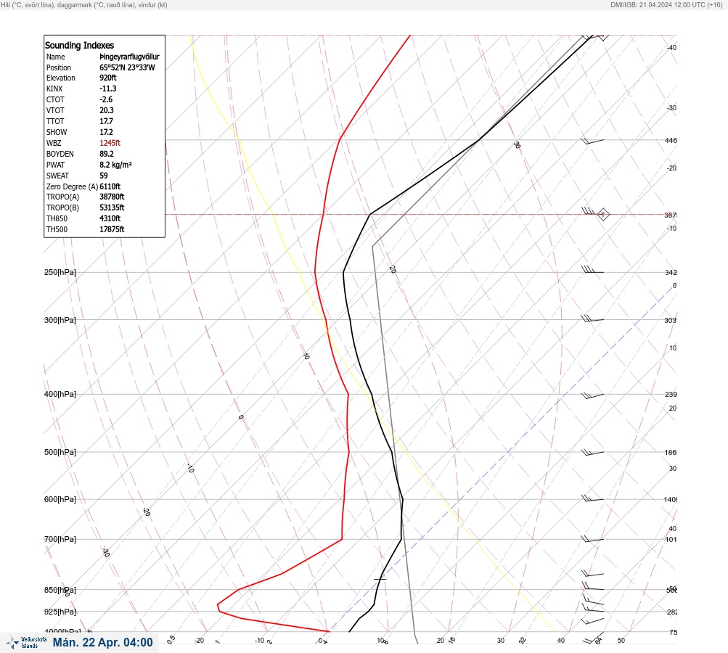Click the 700[hPa] pressure label

[x=60, y=539]
